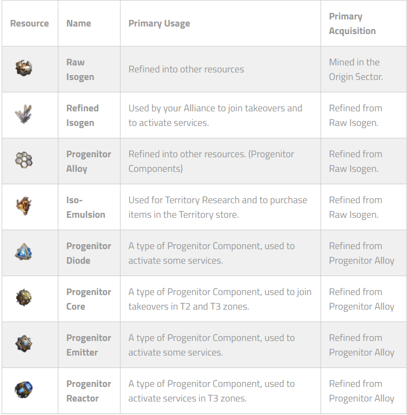Viewport: 407px width, 415px height.
Task: Select the Primary Usage column header
Action: click(159, 24)
